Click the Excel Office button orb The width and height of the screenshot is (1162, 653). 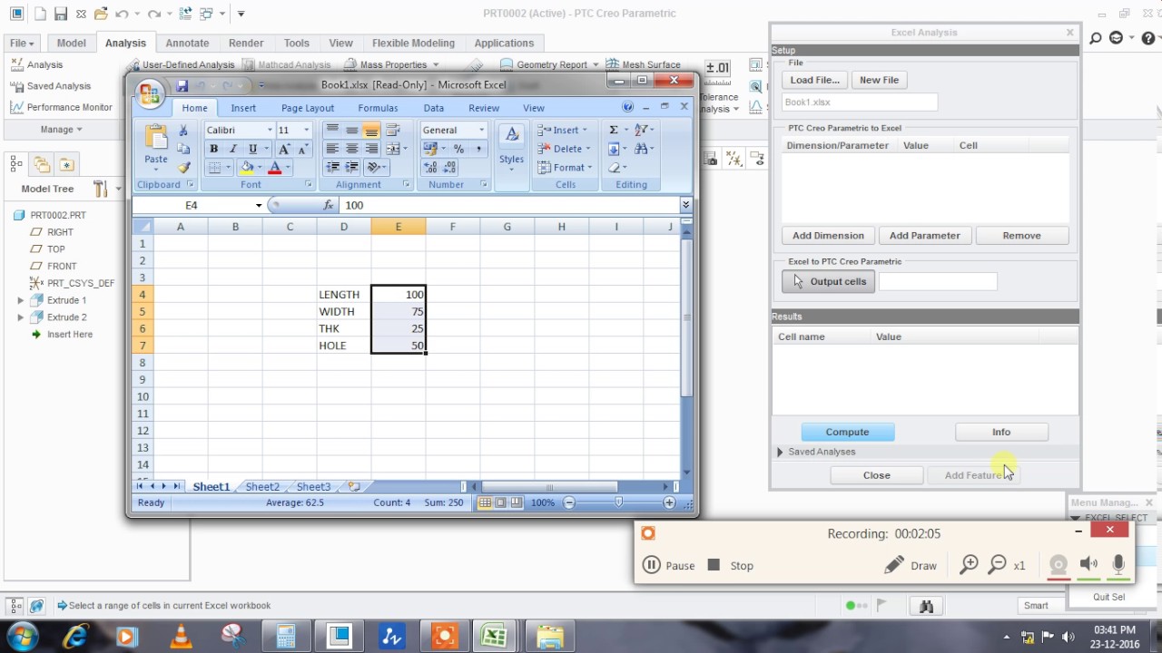click(x=149, y=93)
